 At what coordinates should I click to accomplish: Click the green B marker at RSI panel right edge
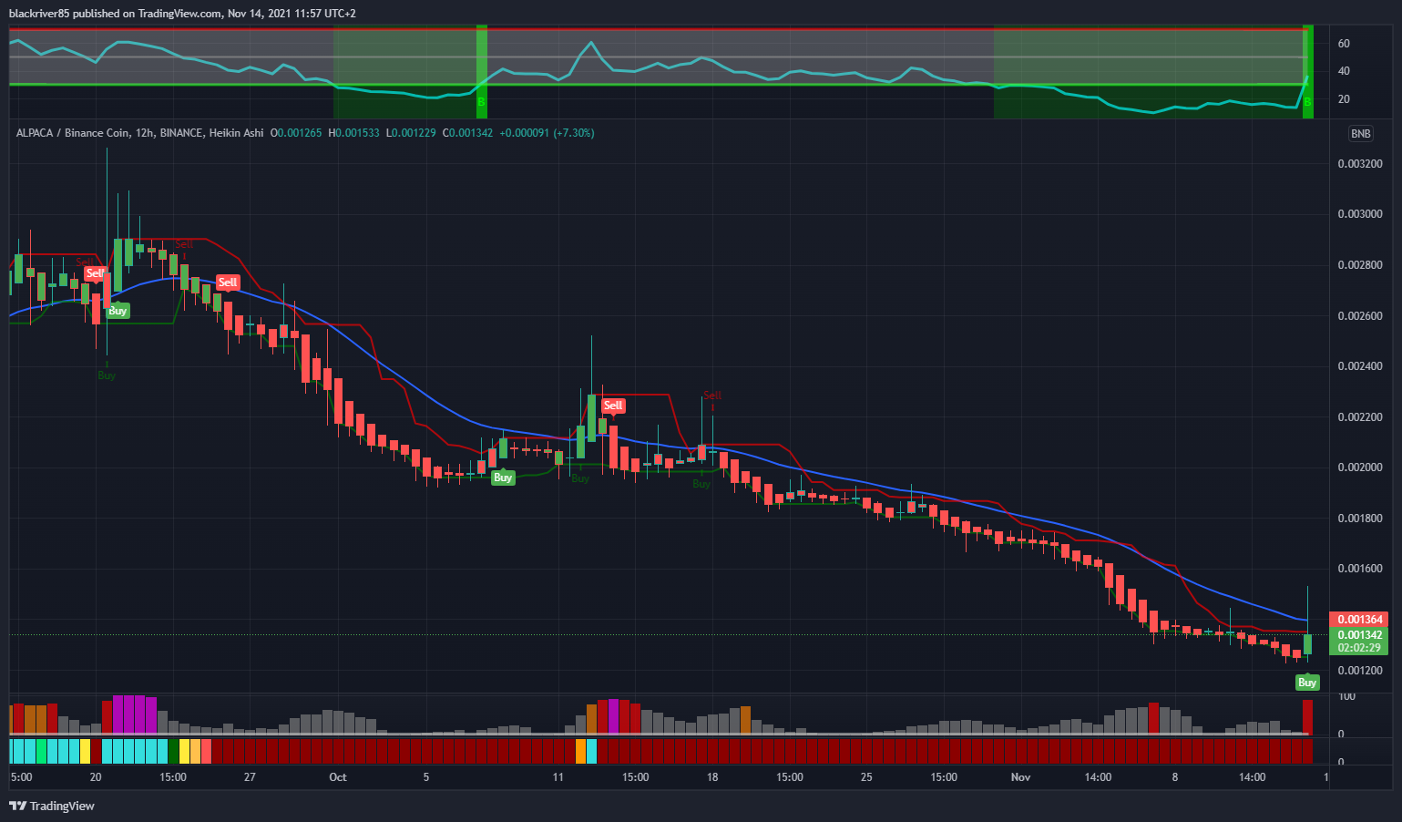click(x=1307, y=102)
